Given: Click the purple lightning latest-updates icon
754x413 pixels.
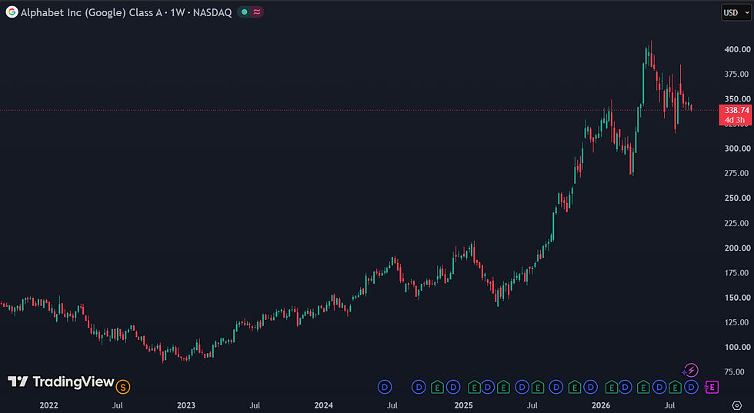Looking at the screenshot, I should [x=690, y=371].
